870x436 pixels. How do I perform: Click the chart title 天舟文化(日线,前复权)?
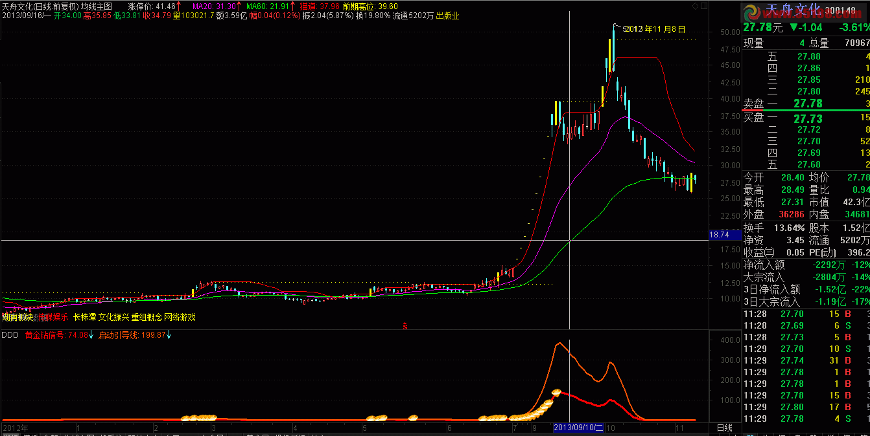40,6
